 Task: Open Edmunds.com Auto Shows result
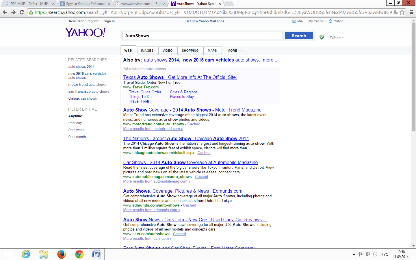pos(183,191)
